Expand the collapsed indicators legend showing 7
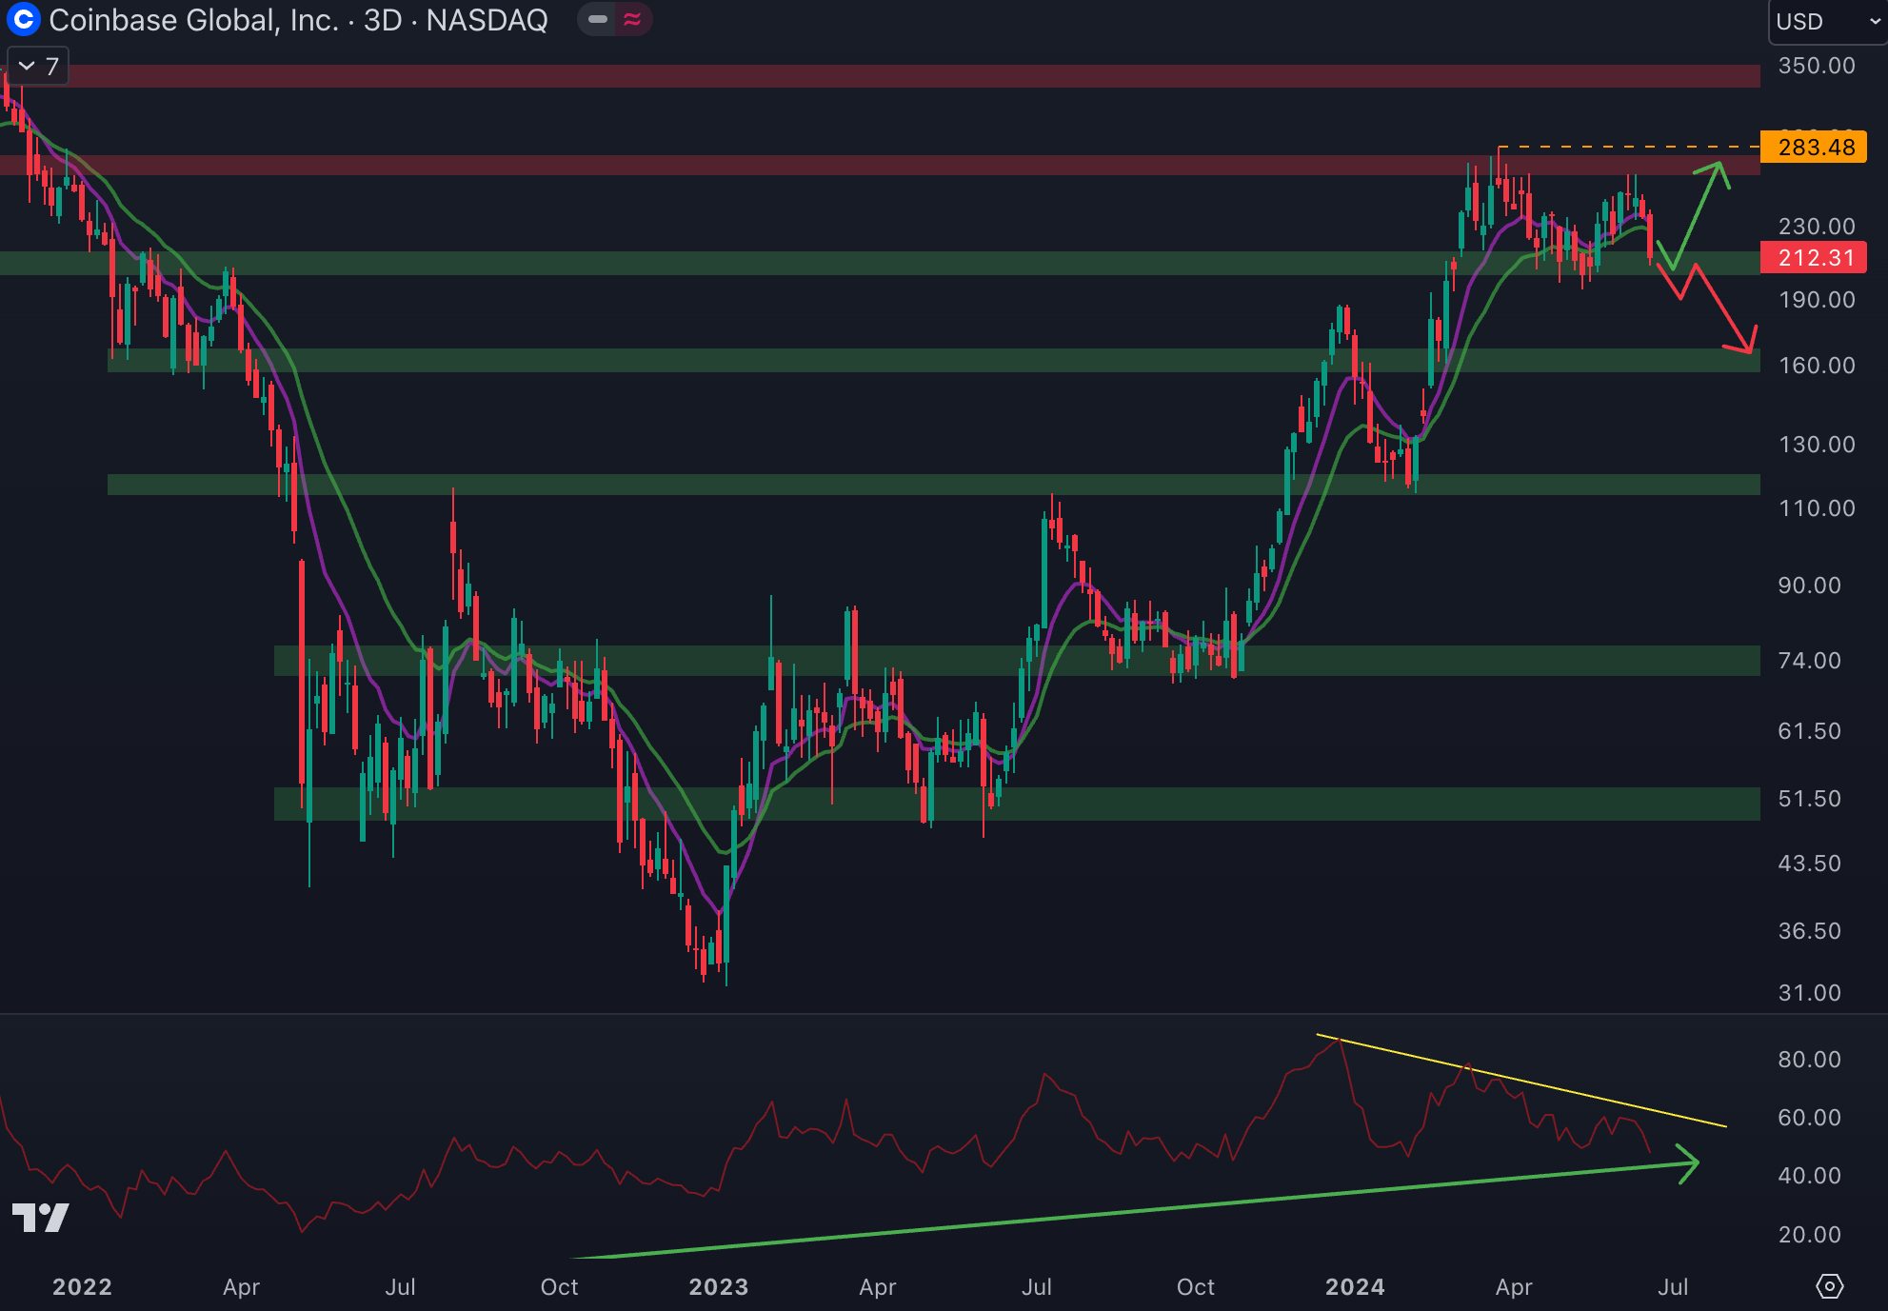The width and height of the screenshot is (1888, 1311). coord(38,67)
